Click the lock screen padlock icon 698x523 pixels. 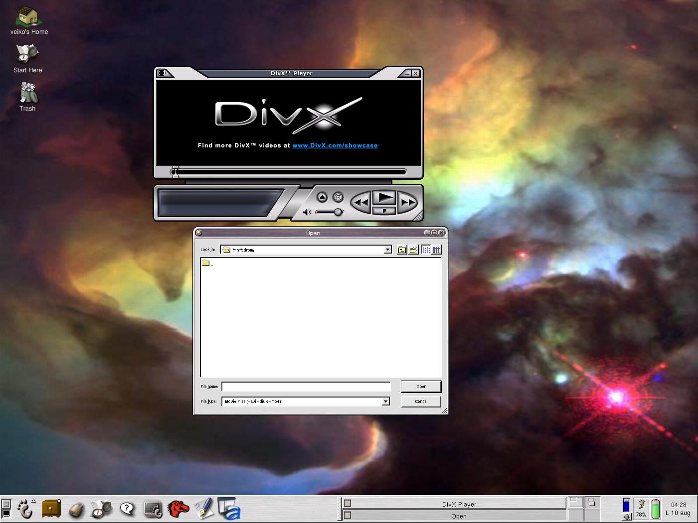coord(76,510)
